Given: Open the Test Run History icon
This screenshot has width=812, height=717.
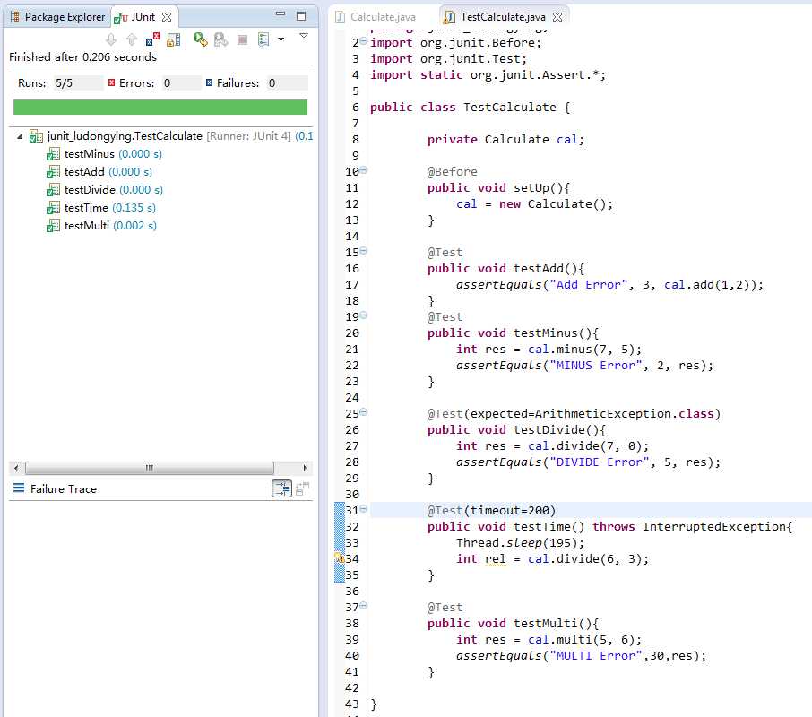Looking at the screenshot, I should click(x=263, y=39).
